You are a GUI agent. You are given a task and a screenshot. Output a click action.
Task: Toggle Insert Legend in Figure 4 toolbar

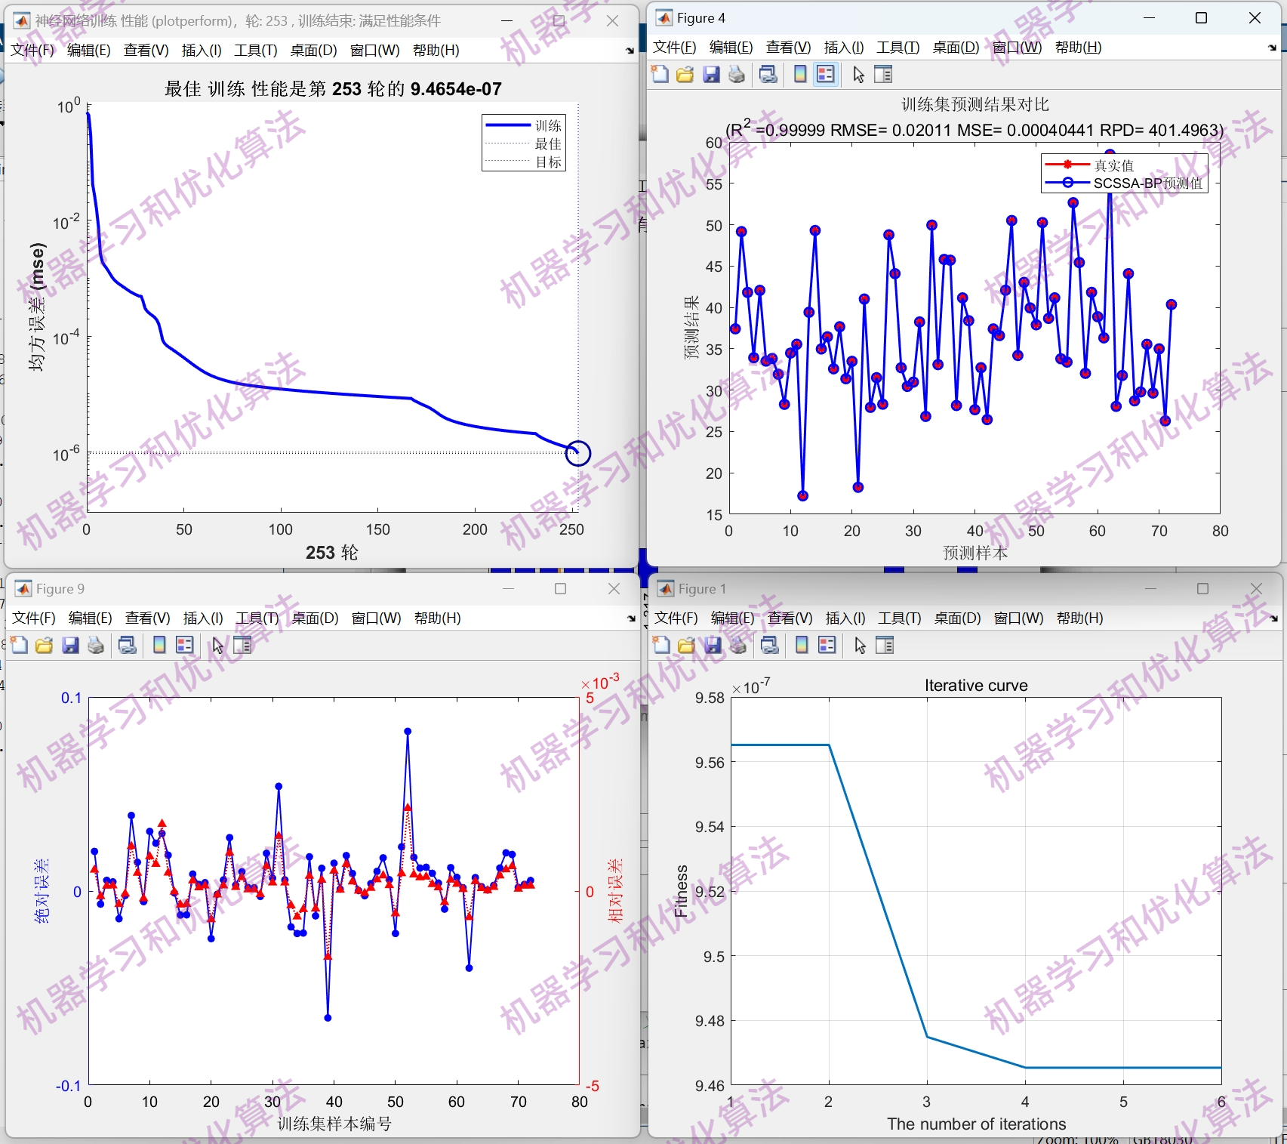826,74
